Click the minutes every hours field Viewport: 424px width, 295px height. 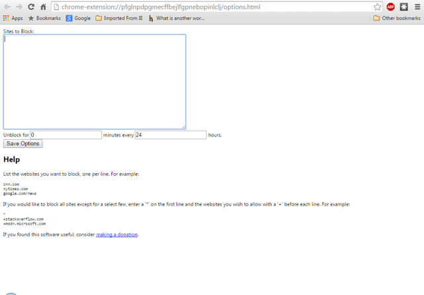[170, 135]
